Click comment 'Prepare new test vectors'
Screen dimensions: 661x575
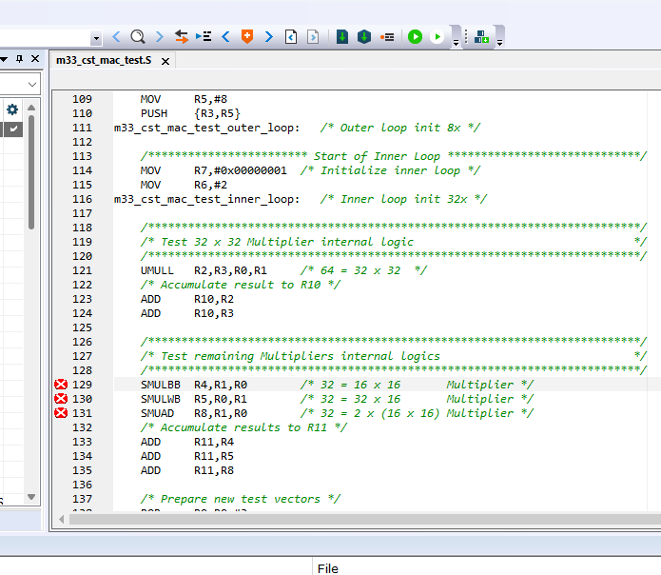click(241, 499)
